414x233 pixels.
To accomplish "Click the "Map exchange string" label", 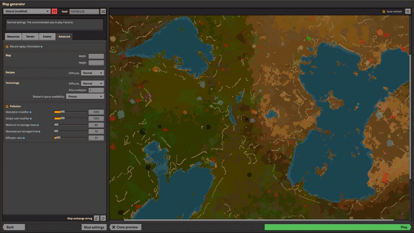I will (80, 219).
